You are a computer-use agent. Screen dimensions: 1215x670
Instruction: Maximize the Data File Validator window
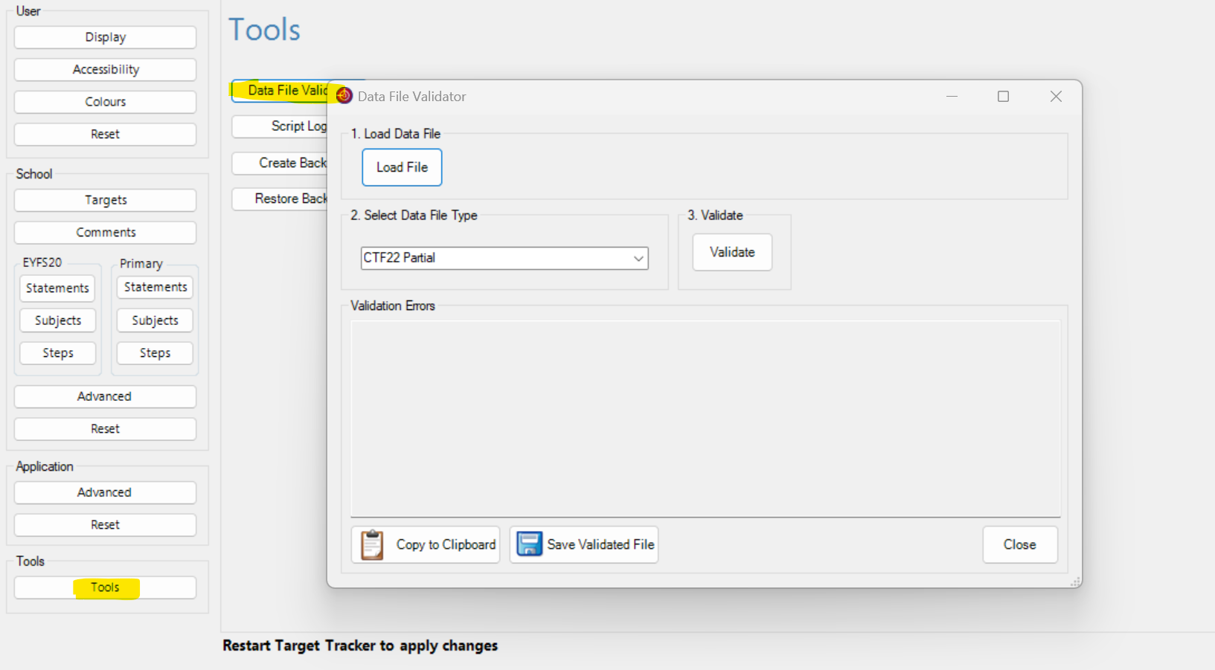coord(1003,97)
